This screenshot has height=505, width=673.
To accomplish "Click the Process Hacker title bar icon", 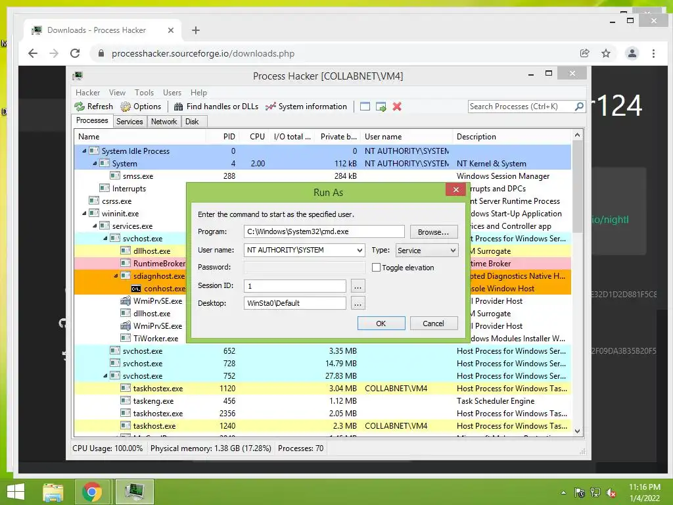I will click(x=78, y=76).
